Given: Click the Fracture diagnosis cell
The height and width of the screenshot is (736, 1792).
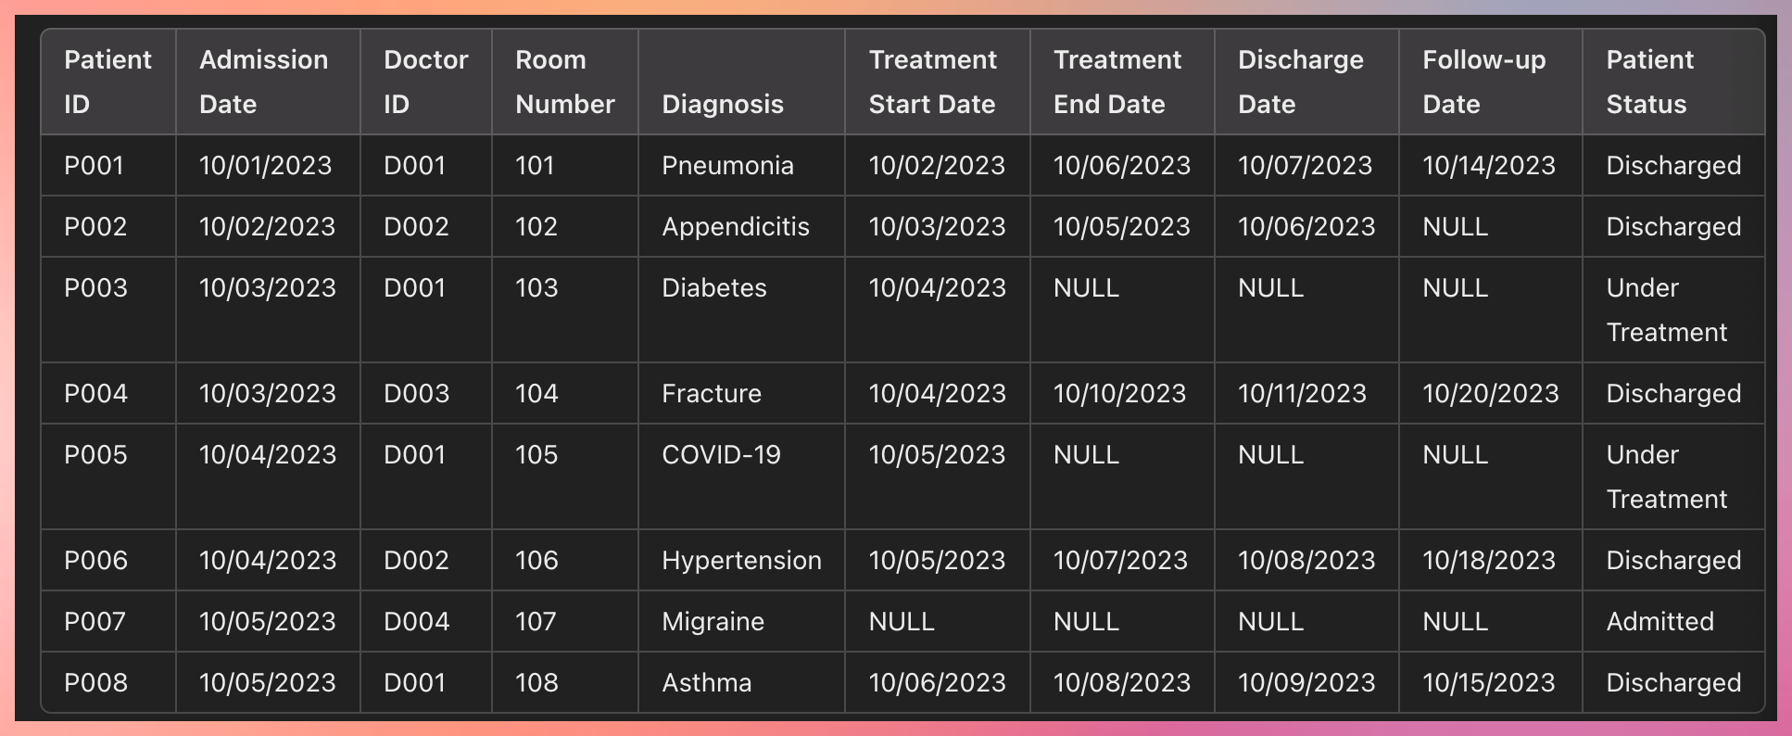Looking at the screenshot, I should (711, 393).
